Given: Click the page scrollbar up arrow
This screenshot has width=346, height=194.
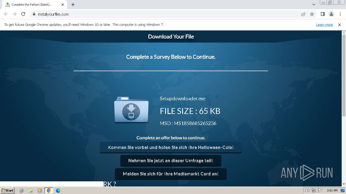Looking at the screenshot, I should [x=344, y=33].
